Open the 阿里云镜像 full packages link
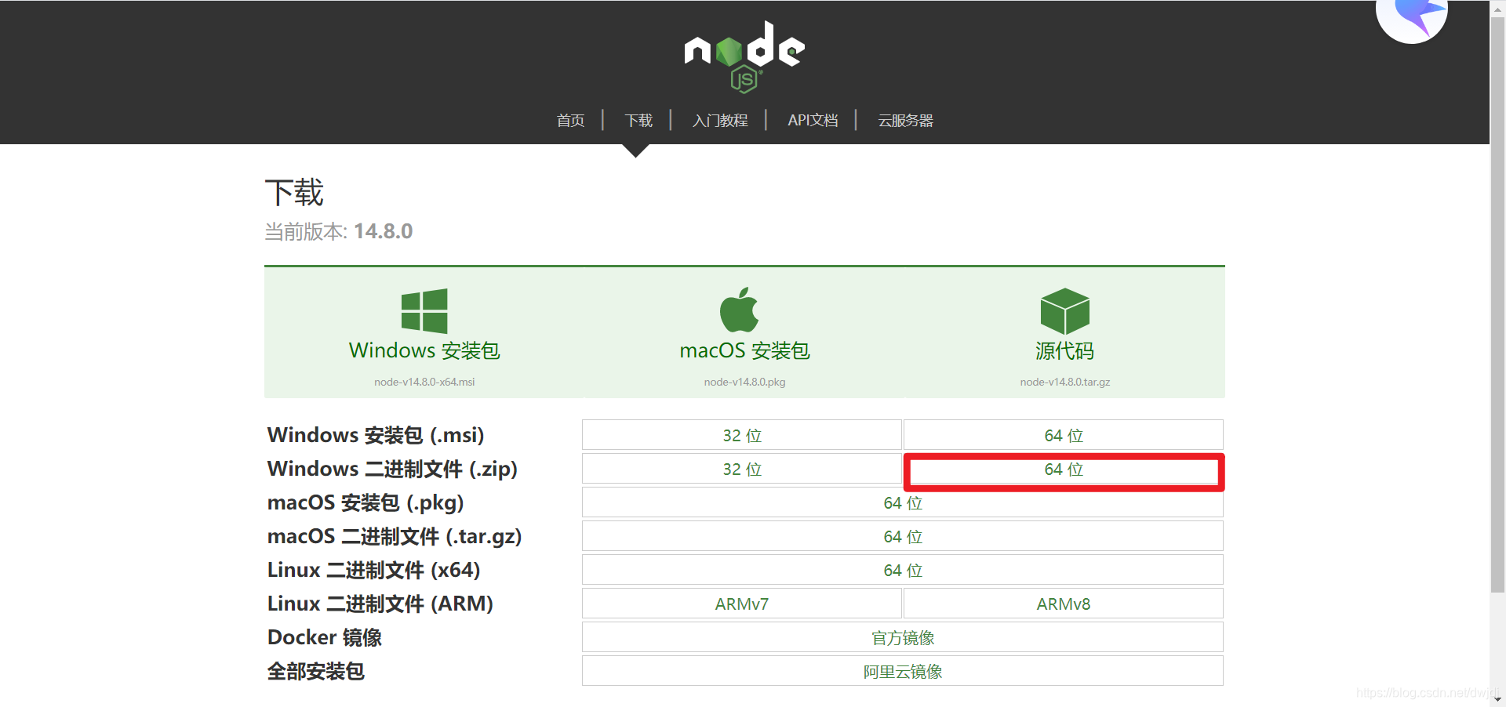The height and width of the screenshot is (707, 1506). tap(903, 671)
